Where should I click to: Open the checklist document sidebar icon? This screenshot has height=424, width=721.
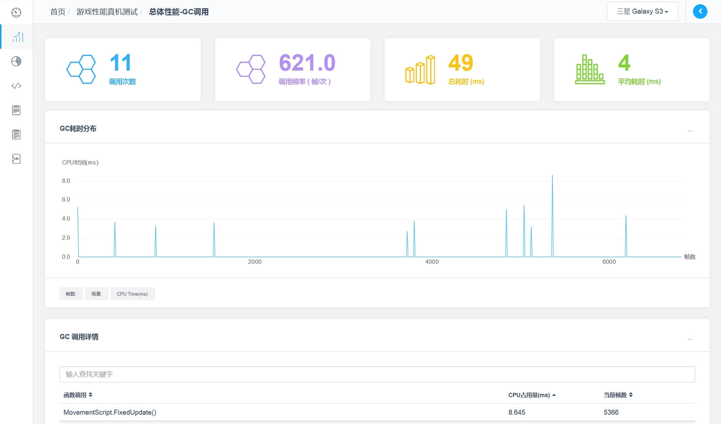pos(16,134)
